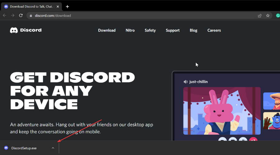
Task: Select the Download Discord browser tab
Action: (x=31, y=7)
